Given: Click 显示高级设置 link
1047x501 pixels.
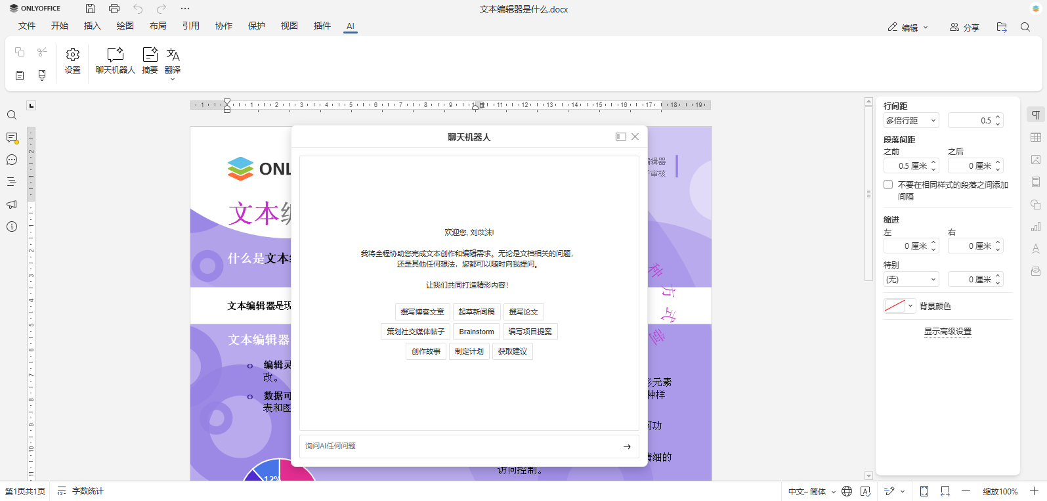Looking at the screenshot, I should (948, 332).
